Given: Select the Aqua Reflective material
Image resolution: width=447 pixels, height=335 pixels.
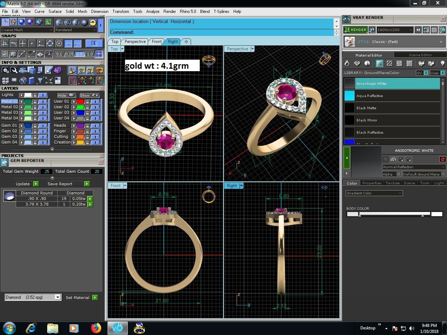Looking at the screenshot, I should [x=392, y=96].
